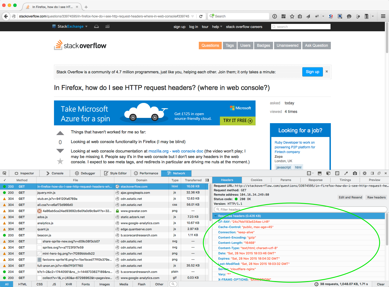
Task: Filter network requests by HTML
Action: tap(23, 284)
